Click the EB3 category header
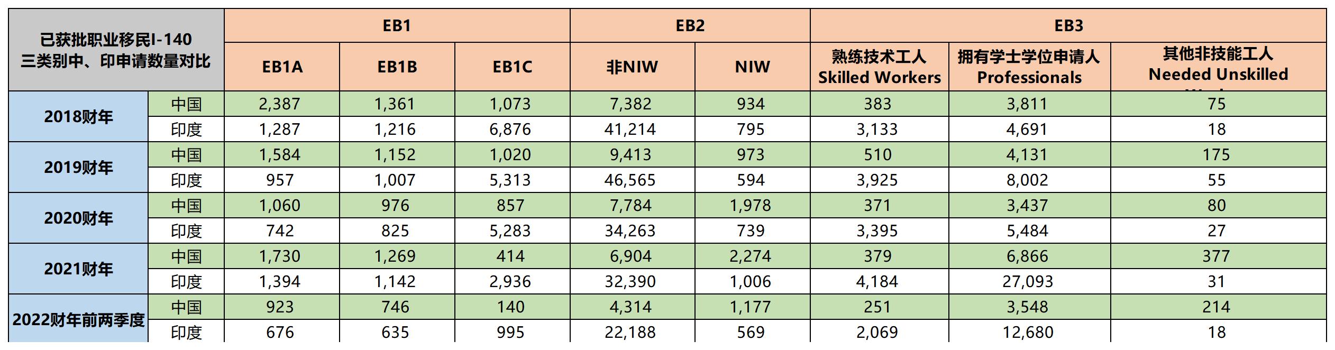1335x350 pixels. (x=1068, y=25)
